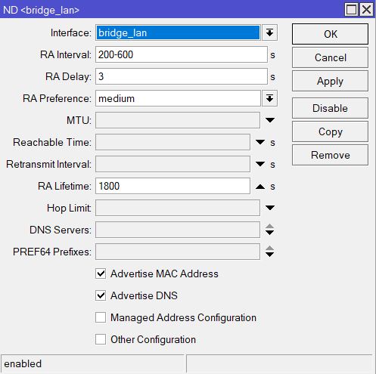Toggle Advertise MAC Address checkbox

(x=101, y=274)
